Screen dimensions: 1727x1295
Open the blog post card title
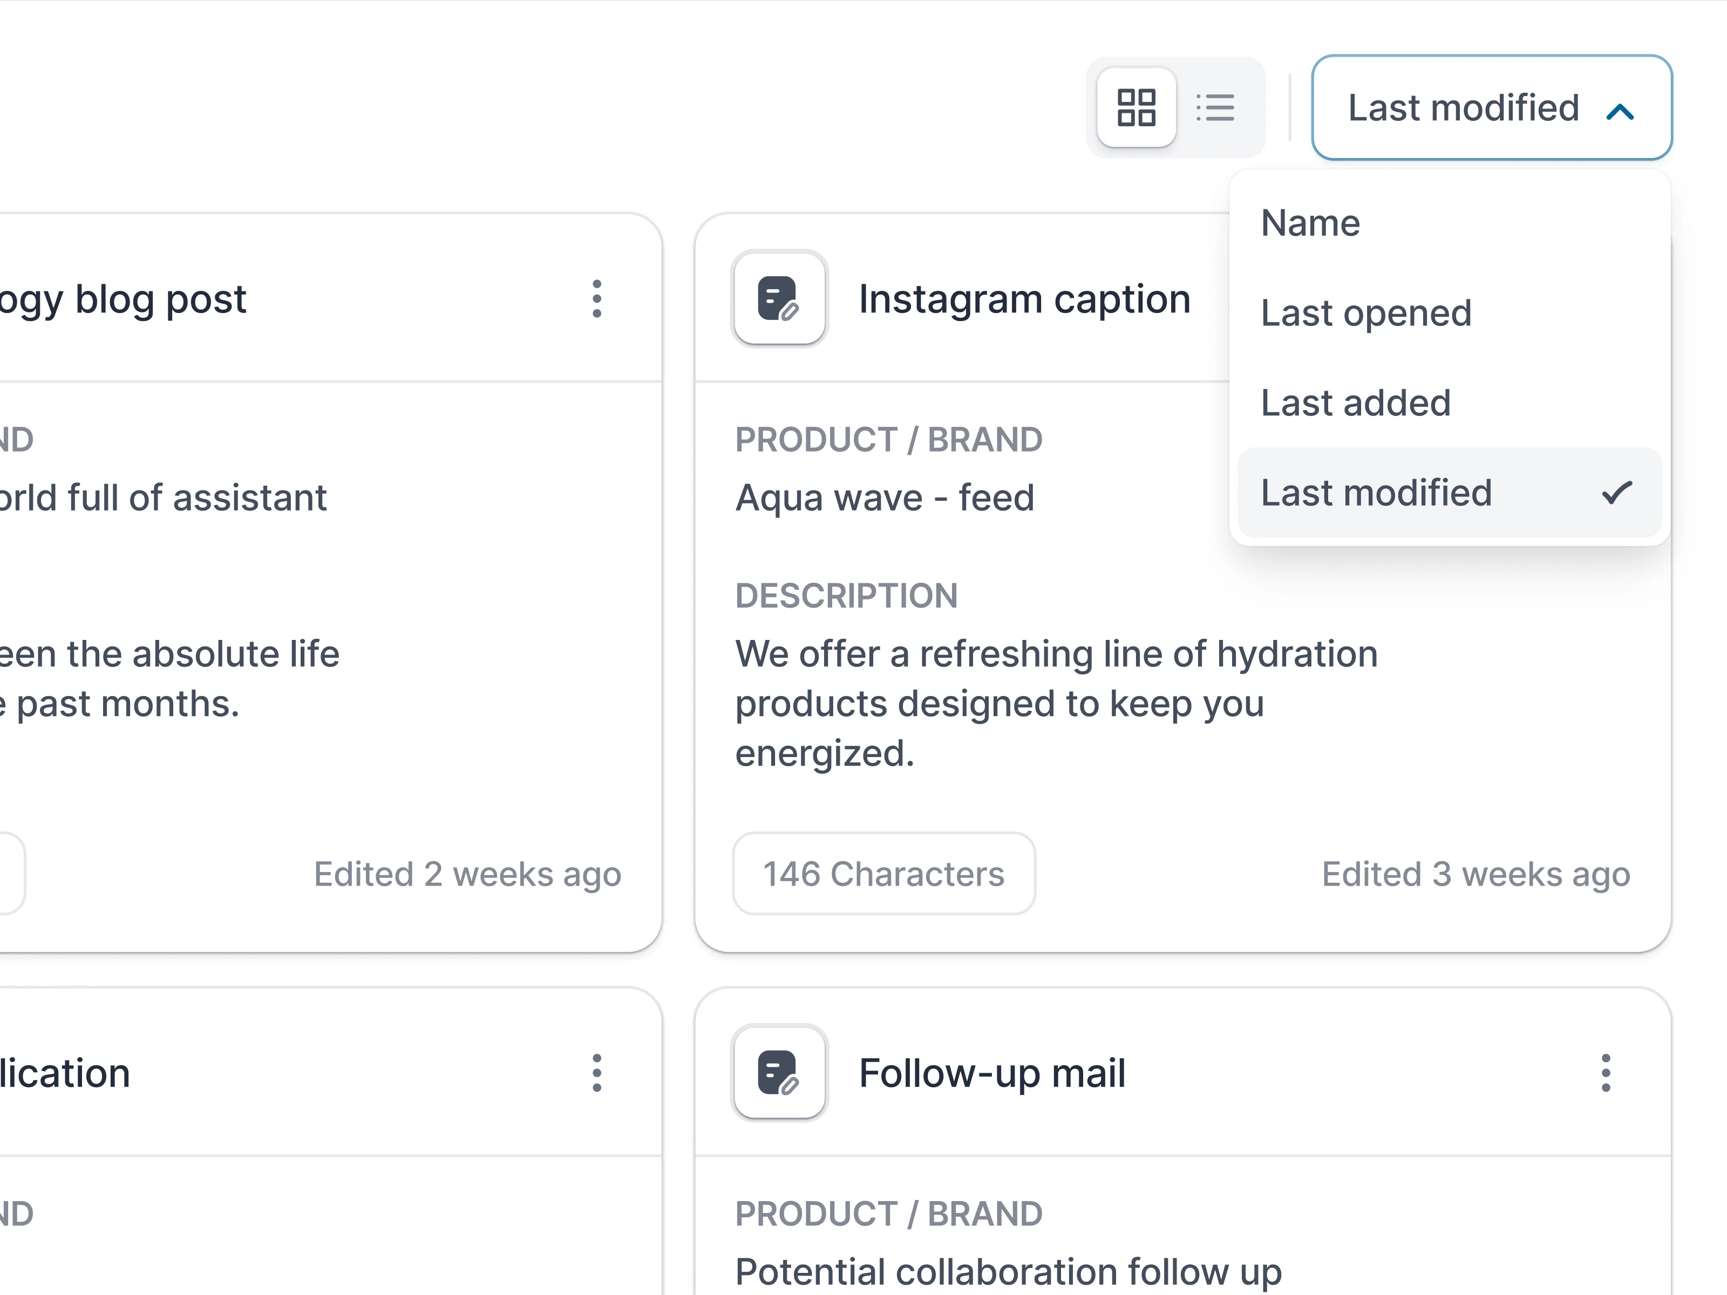(x=125, y=299)
